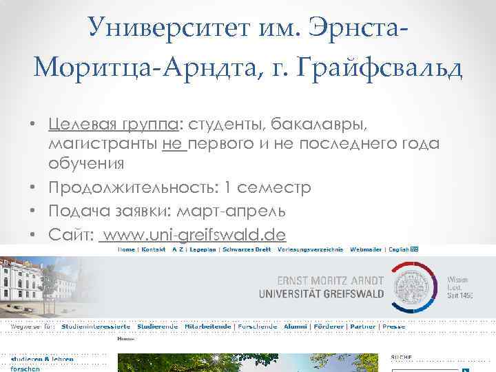Click the slide title Университет им. Эрнста-Морица-Арндта
The width and height of the screenshot is (496, 372).
pos(248,48)
